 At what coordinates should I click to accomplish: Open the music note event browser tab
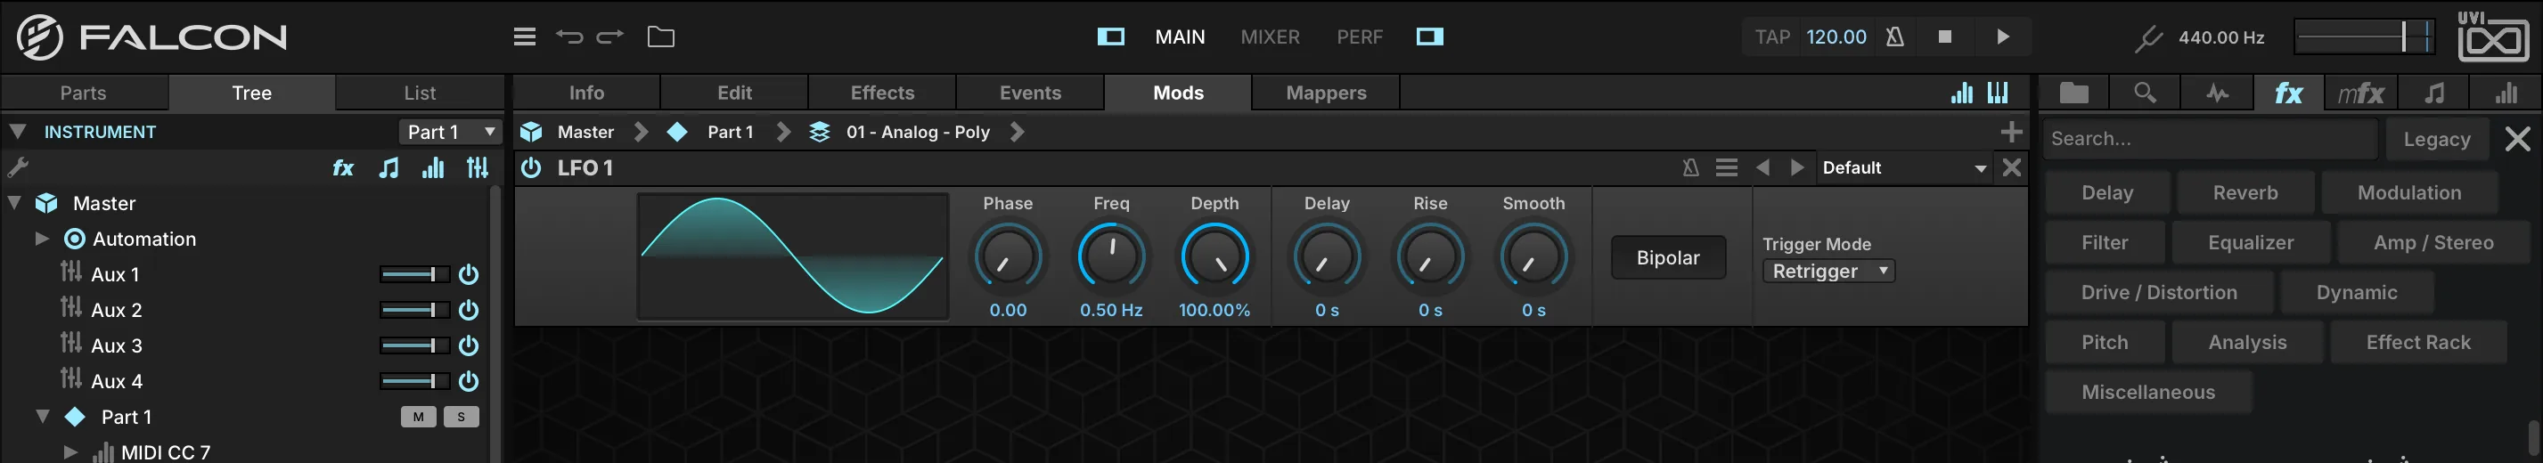[2434, 93]
